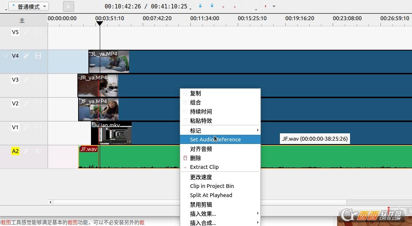Choose 禁用剪辑 from the context menu
This screenshot has width=412, height=226.
click(x=220, y=204)
